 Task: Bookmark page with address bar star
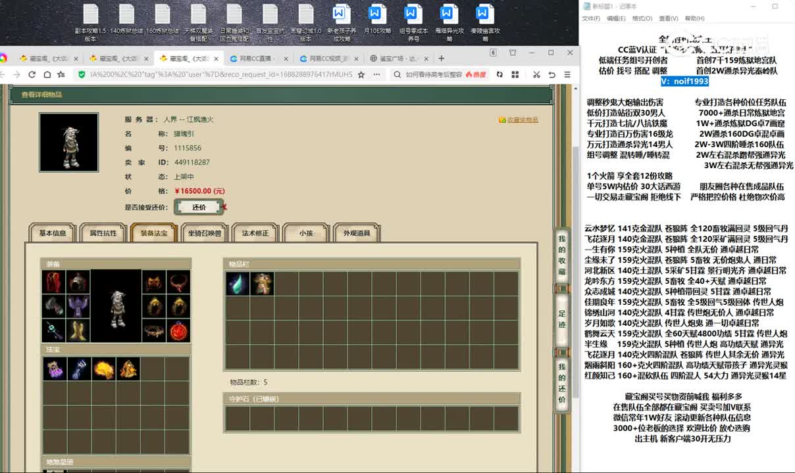click(361, 75)
